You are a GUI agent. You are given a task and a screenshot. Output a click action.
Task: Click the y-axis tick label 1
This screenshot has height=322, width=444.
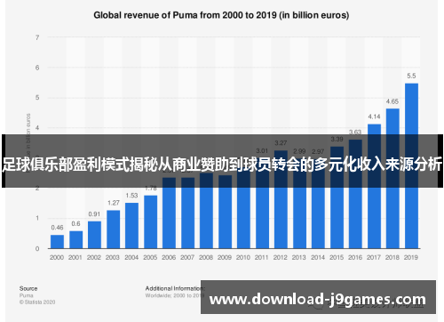click(37, 218)
